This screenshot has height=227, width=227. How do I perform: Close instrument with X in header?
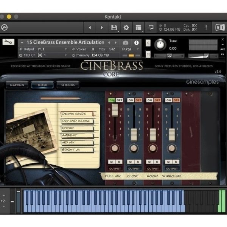coord(223,39)
